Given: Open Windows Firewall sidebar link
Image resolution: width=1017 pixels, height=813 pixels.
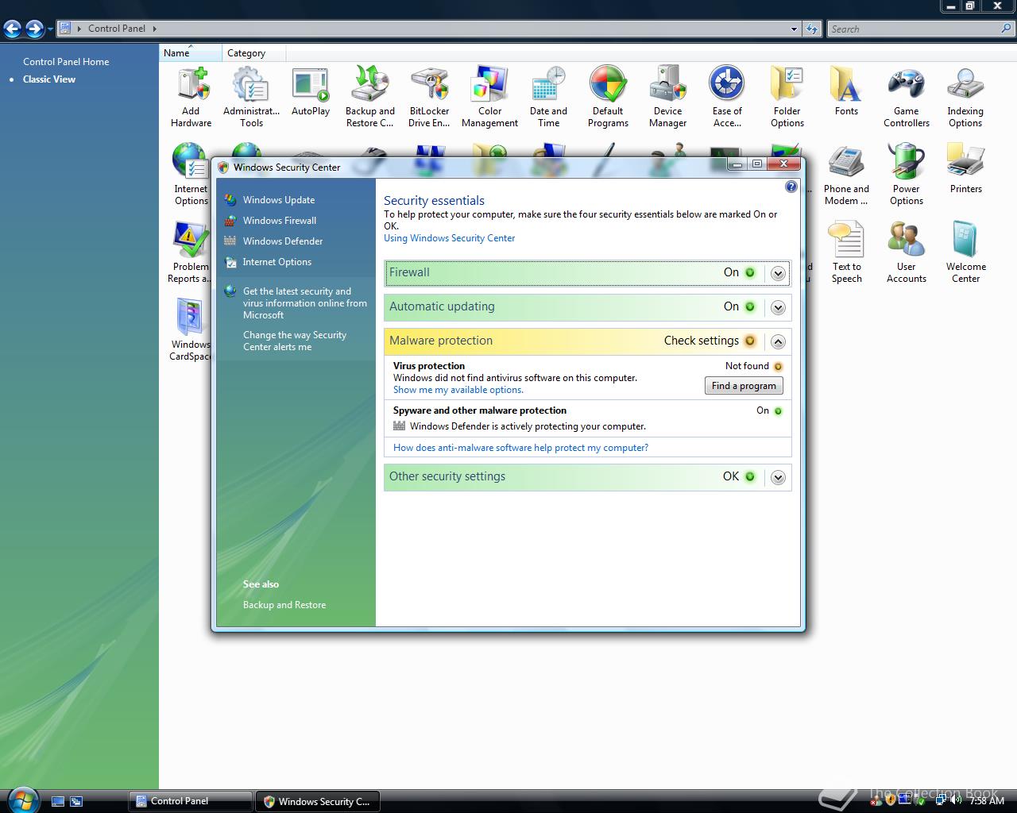Looking at the screenshot, I should (279, 221).
